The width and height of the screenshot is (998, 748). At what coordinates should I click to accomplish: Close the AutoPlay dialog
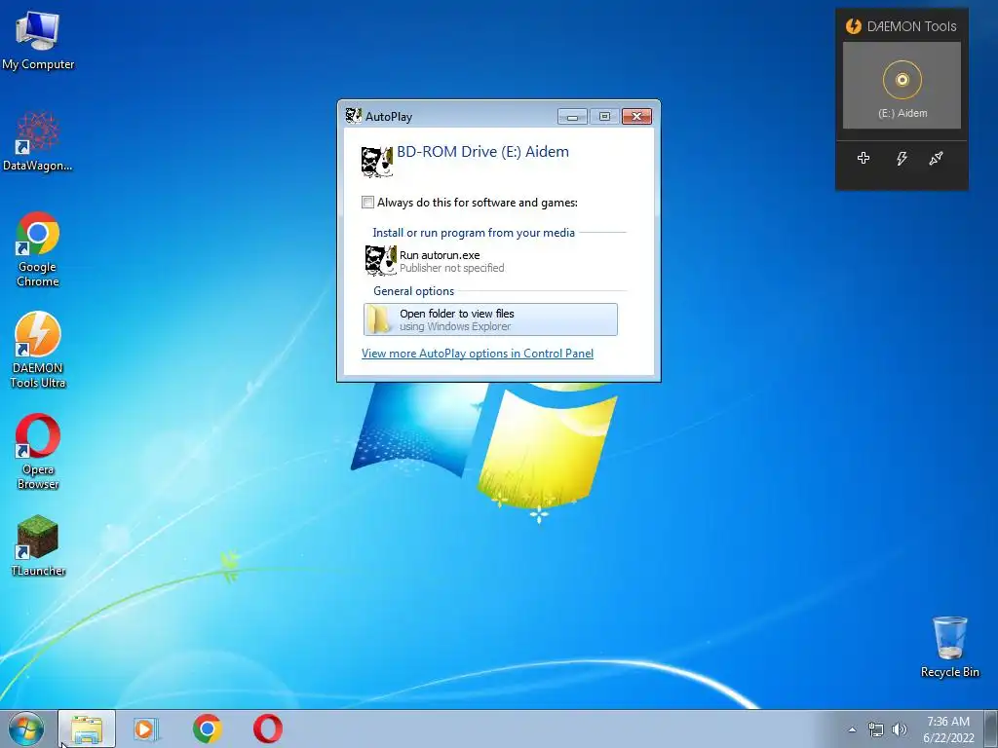(636, 117)
